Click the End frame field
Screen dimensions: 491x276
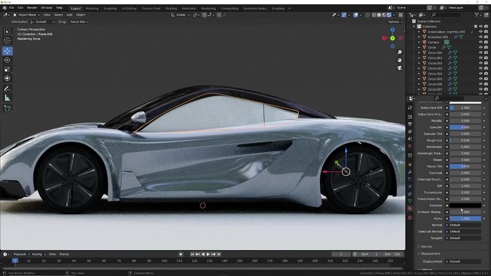[393, 254]
